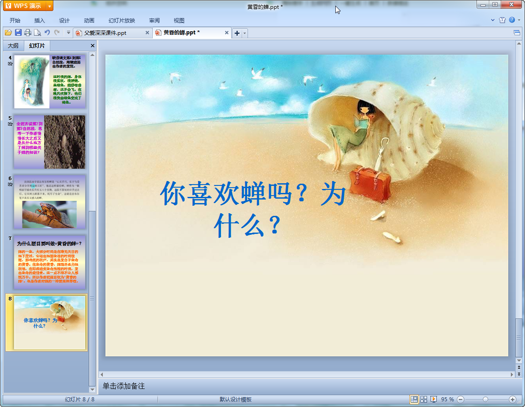525x407 pixels.
Task: Click animation star icon under slide 6
Action: 10,184
